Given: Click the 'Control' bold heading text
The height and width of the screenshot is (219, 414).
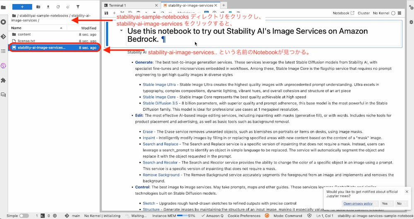Looking at the screenshot, I should coord(142,187).
